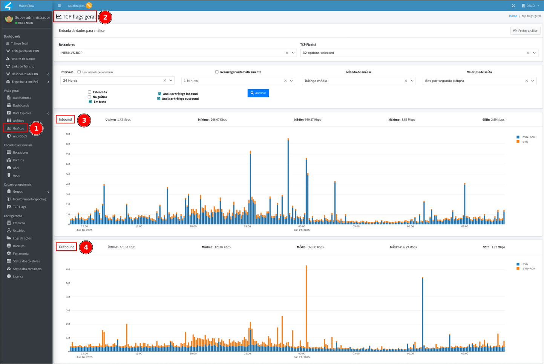544x364 pixels.
Task: Click the Vetores de Ataque warning icon
Action: [x=8, y=59]
